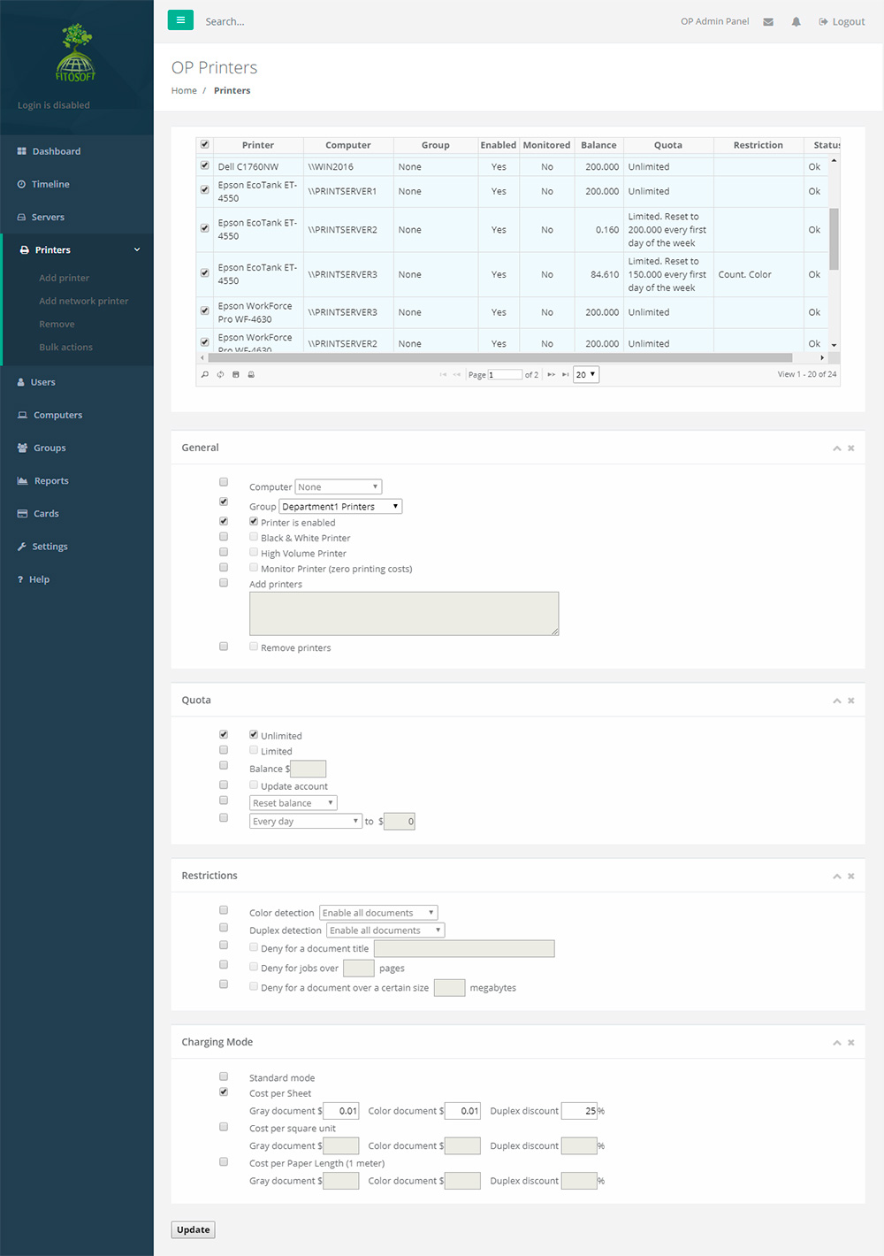Viewport: 884px width, 1256px height.
Task: Click the table's horizontal scrollbar
Action: click(495, 358)
